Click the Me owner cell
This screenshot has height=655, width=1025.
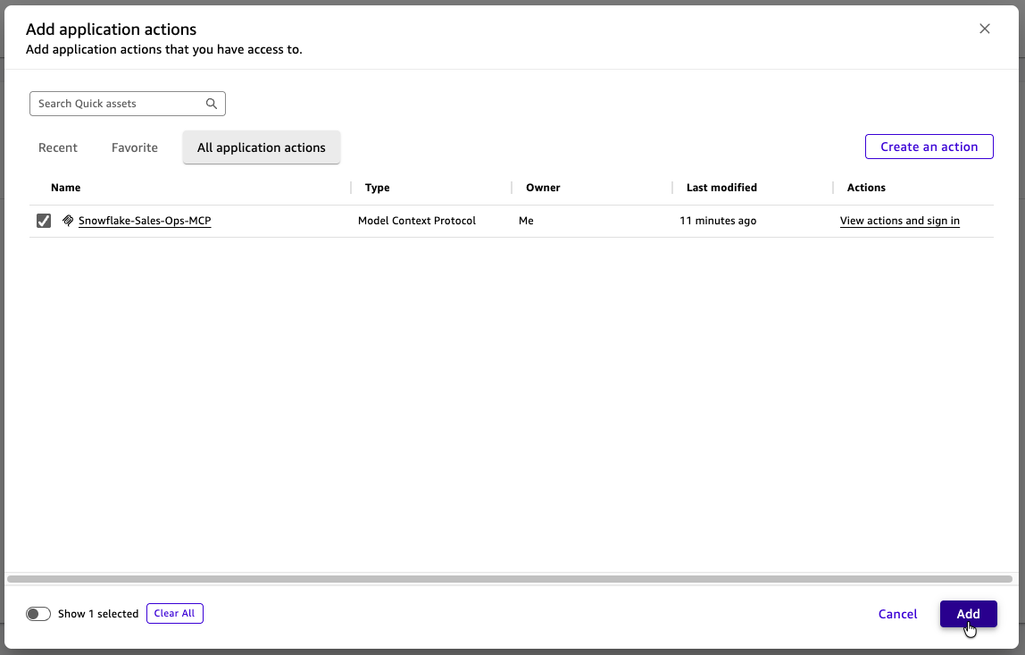[526, 221]
